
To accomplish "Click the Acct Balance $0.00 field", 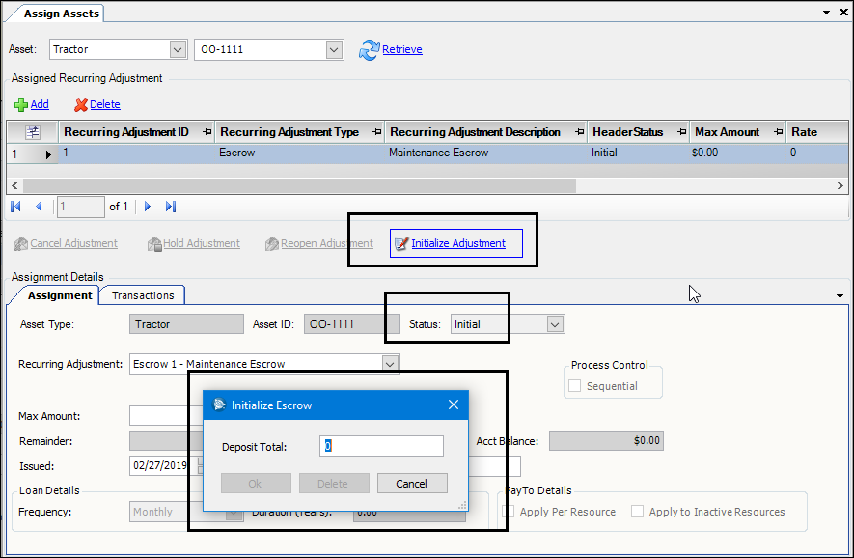I will [x=606, y=440].
